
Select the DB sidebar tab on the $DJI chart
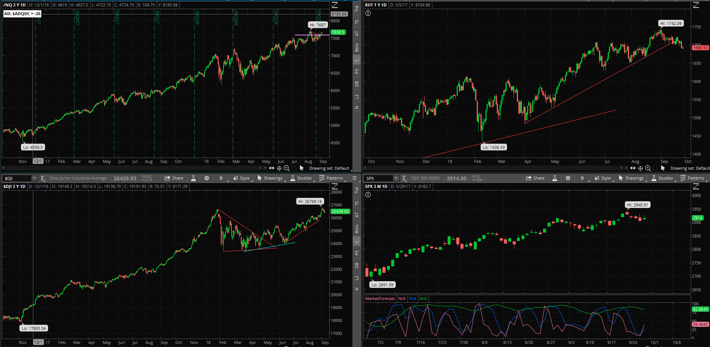pyautogui.click(x=357, y=266)
